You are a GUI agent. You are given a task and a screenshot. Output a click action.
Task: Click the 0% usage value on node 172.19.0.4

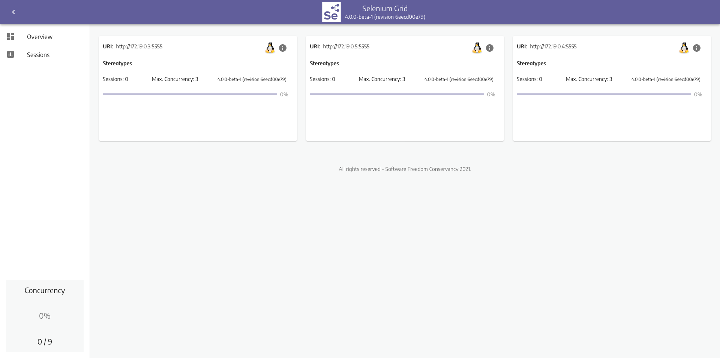pyautogui.click(x=698, y=94)
